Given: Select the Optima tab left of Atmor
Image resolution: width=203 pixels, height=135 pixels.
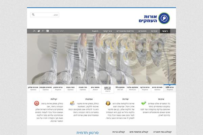Looking at the screenshot, I should (x=83, y=88).
